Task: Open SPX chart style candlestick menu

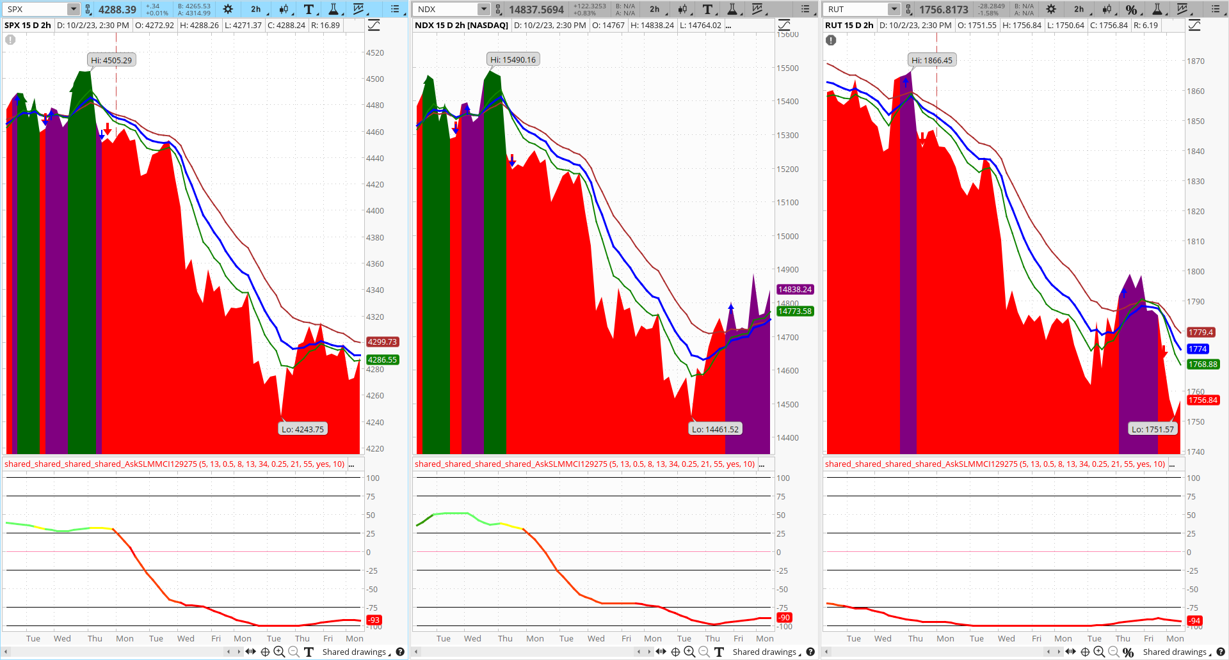Action: click(284, 9)
